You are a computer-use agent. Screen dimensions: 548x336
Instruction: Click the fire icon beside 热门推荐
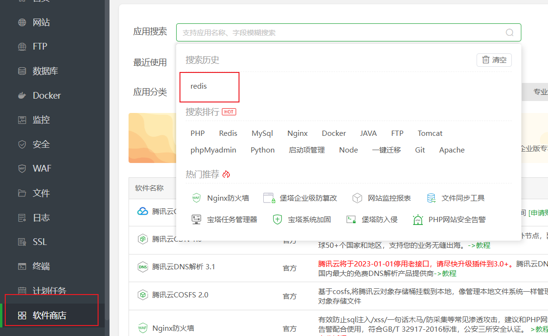226,174
